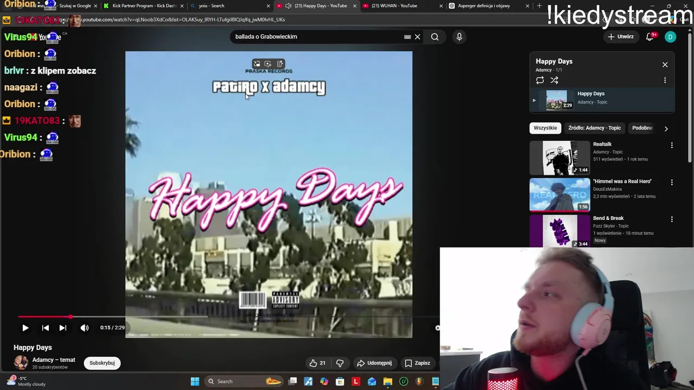Seek along the red video progress bar
Image resolution: width=694 pixels, height=390 pixels.
(228, 317)
